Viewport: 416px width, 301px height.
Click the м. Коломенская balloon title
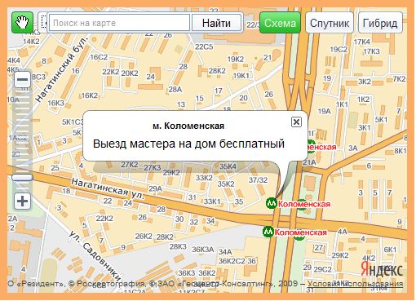point(188,126)
